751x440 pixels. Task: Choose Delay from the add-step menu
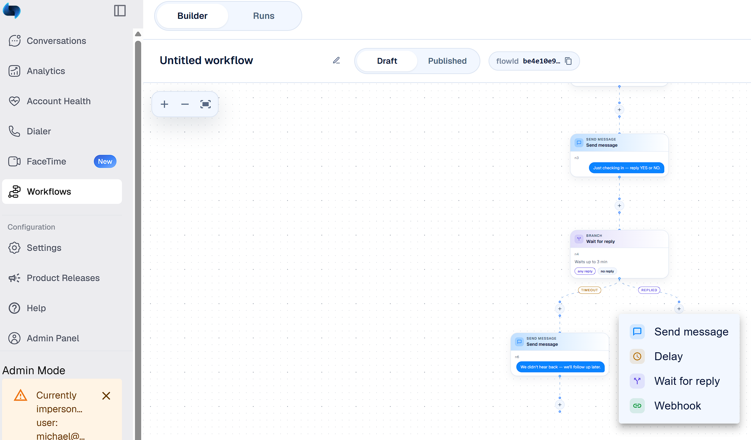coord(679,356)
